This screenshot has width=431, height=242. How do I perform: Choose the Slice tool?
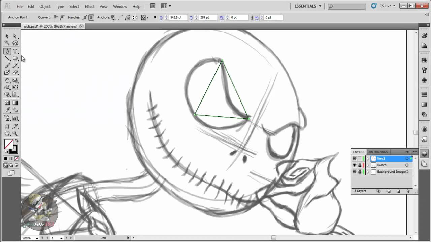coord(15,126)
